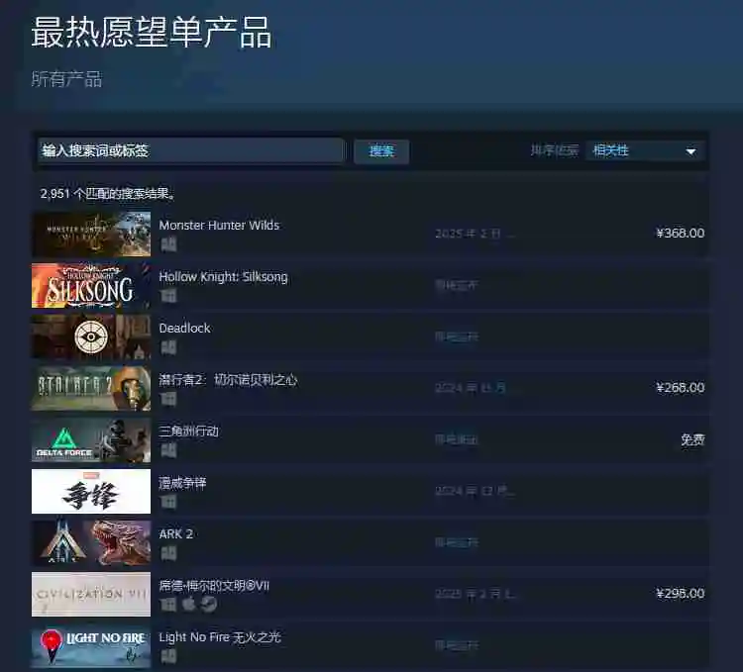
Task: Click the Civilization VII thumbnail
Action: click(x=91, y=595)
